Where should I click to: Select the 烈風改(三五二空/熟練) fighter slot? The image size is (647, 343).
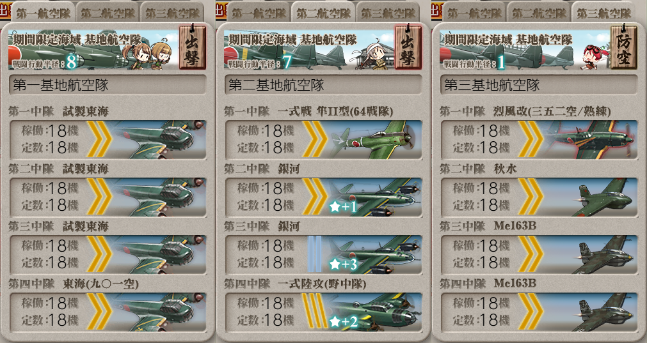tap(539, 139)
